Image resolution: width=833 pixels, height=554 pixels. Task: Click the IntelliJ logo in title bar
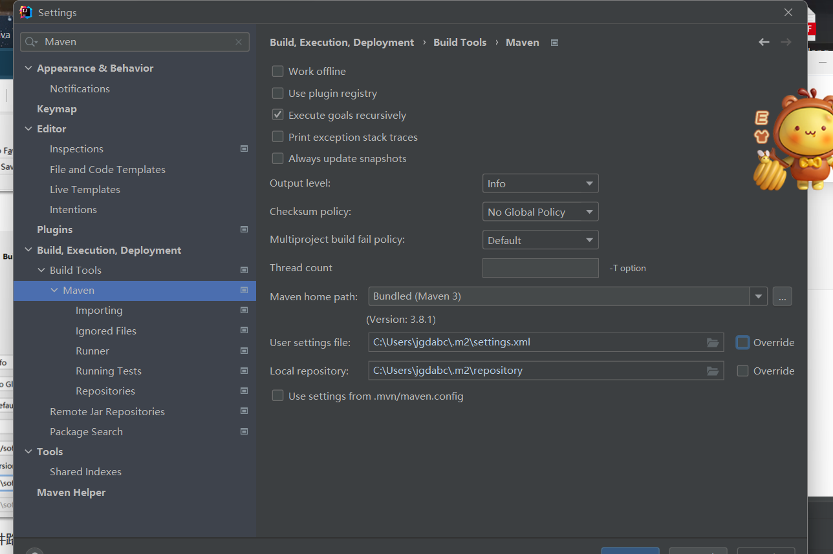click(26, 12)
